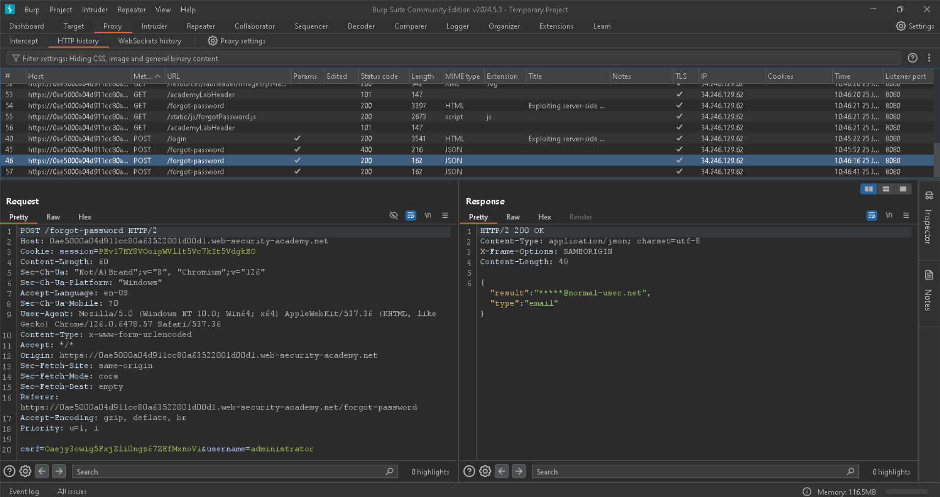
Task: Click the help icon beside filter bar
Action: (x=912, y=58)
